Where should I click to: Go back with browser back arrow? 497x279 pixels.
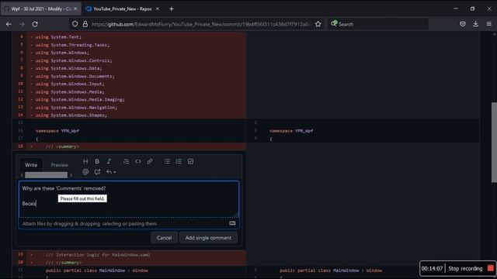pyautogui.click(x=9, y=24)
